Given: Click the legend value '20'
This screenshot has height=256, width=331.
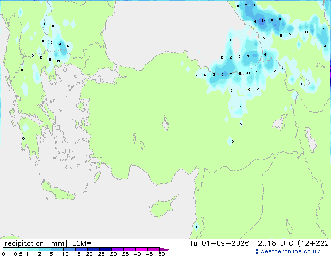Looking at the screenshot, I should coord(89,254).
